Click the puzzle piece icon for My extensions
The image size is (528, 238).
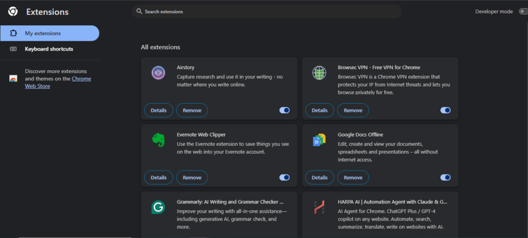[x=13, y=33]
